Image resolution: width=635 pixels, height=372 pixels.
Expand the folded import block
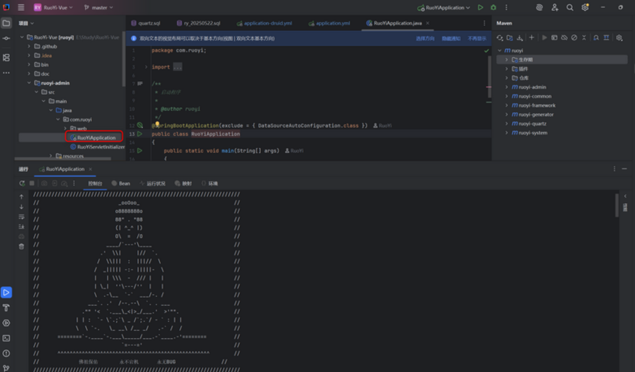coord(146,67)
